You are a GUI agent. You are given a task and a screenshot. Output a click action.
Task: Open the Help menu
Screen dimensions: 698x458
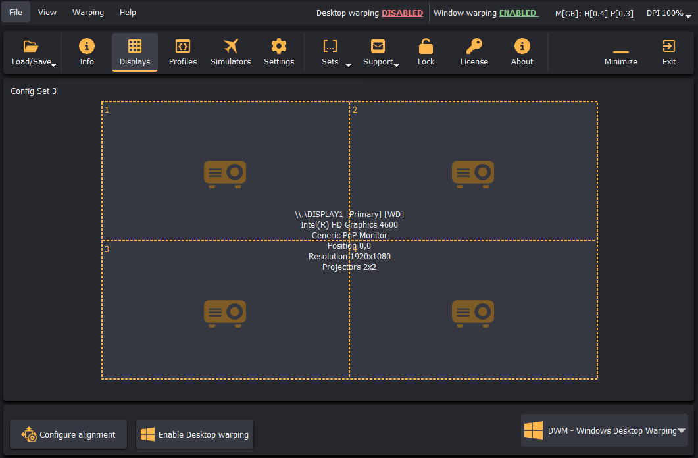(128, 12)
